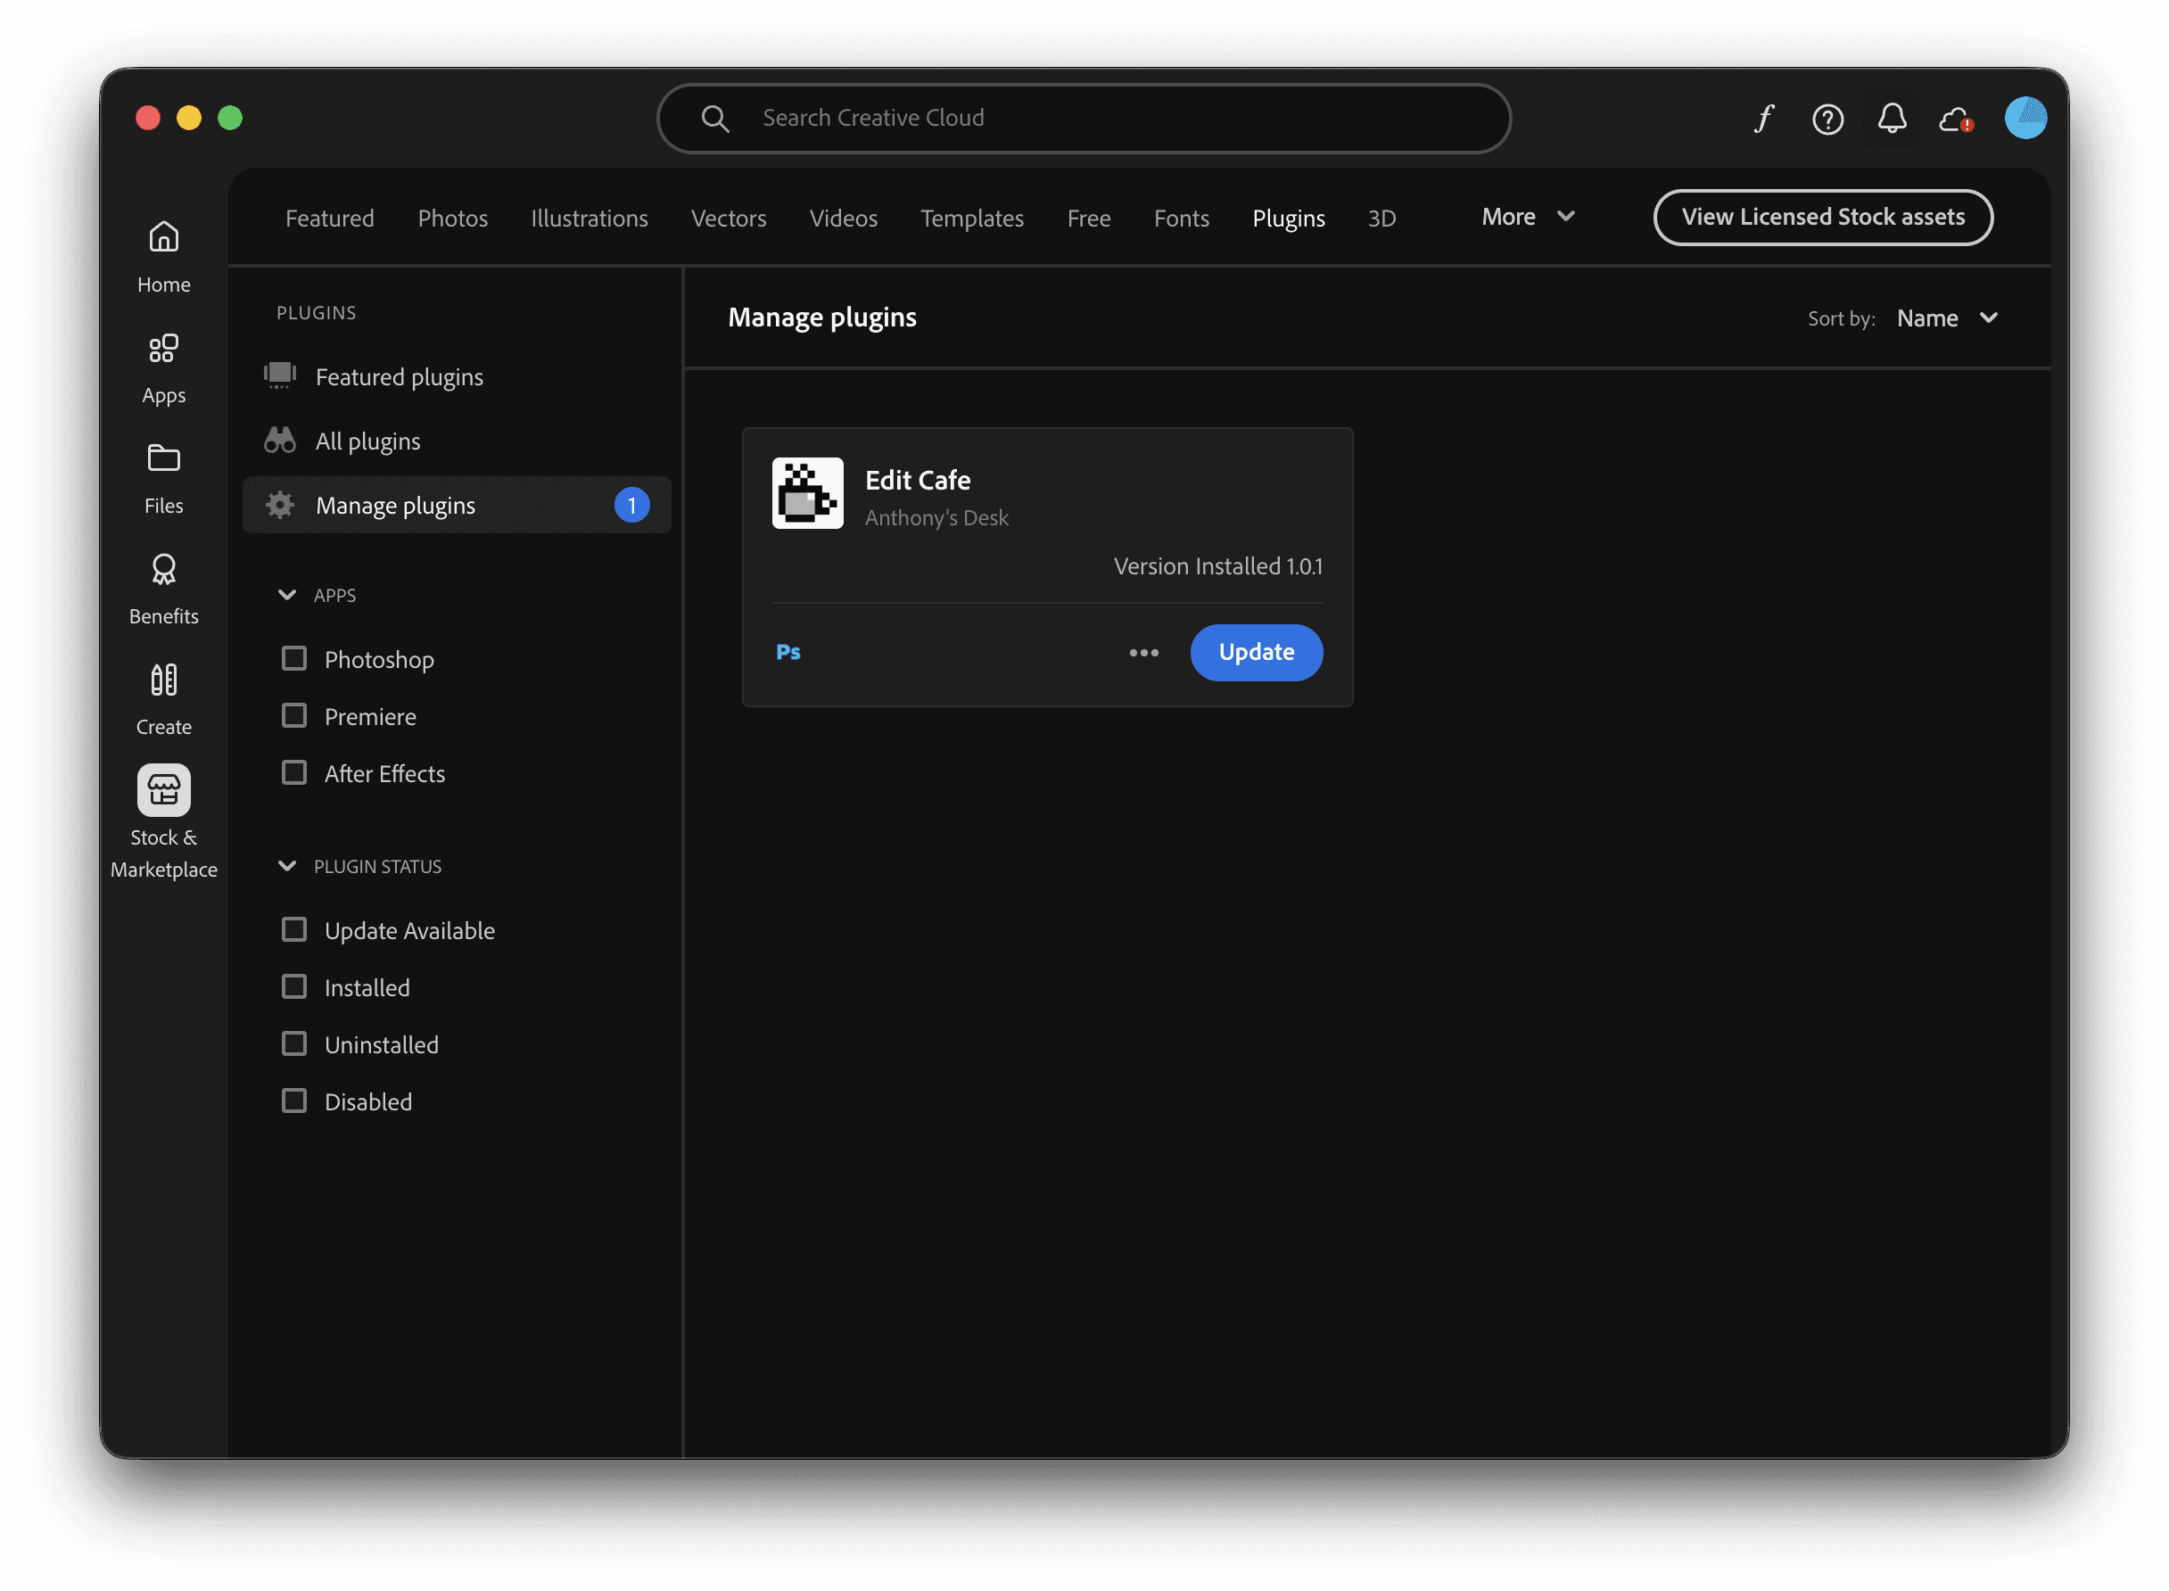Switch to the Videos tab
The width and height of the screenshot is (2169, 1591).
[x=843, y=218]
